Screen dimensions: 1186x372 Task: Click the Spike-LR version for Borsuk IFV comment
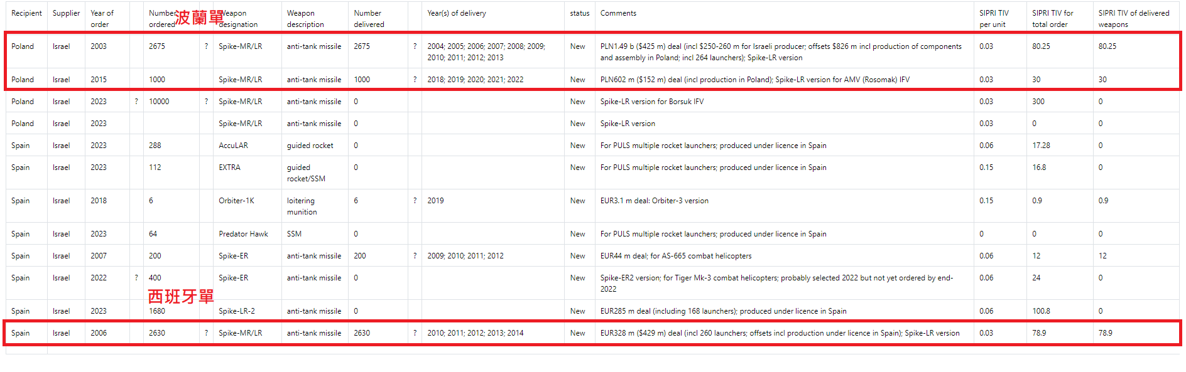[x=651, y=102]
